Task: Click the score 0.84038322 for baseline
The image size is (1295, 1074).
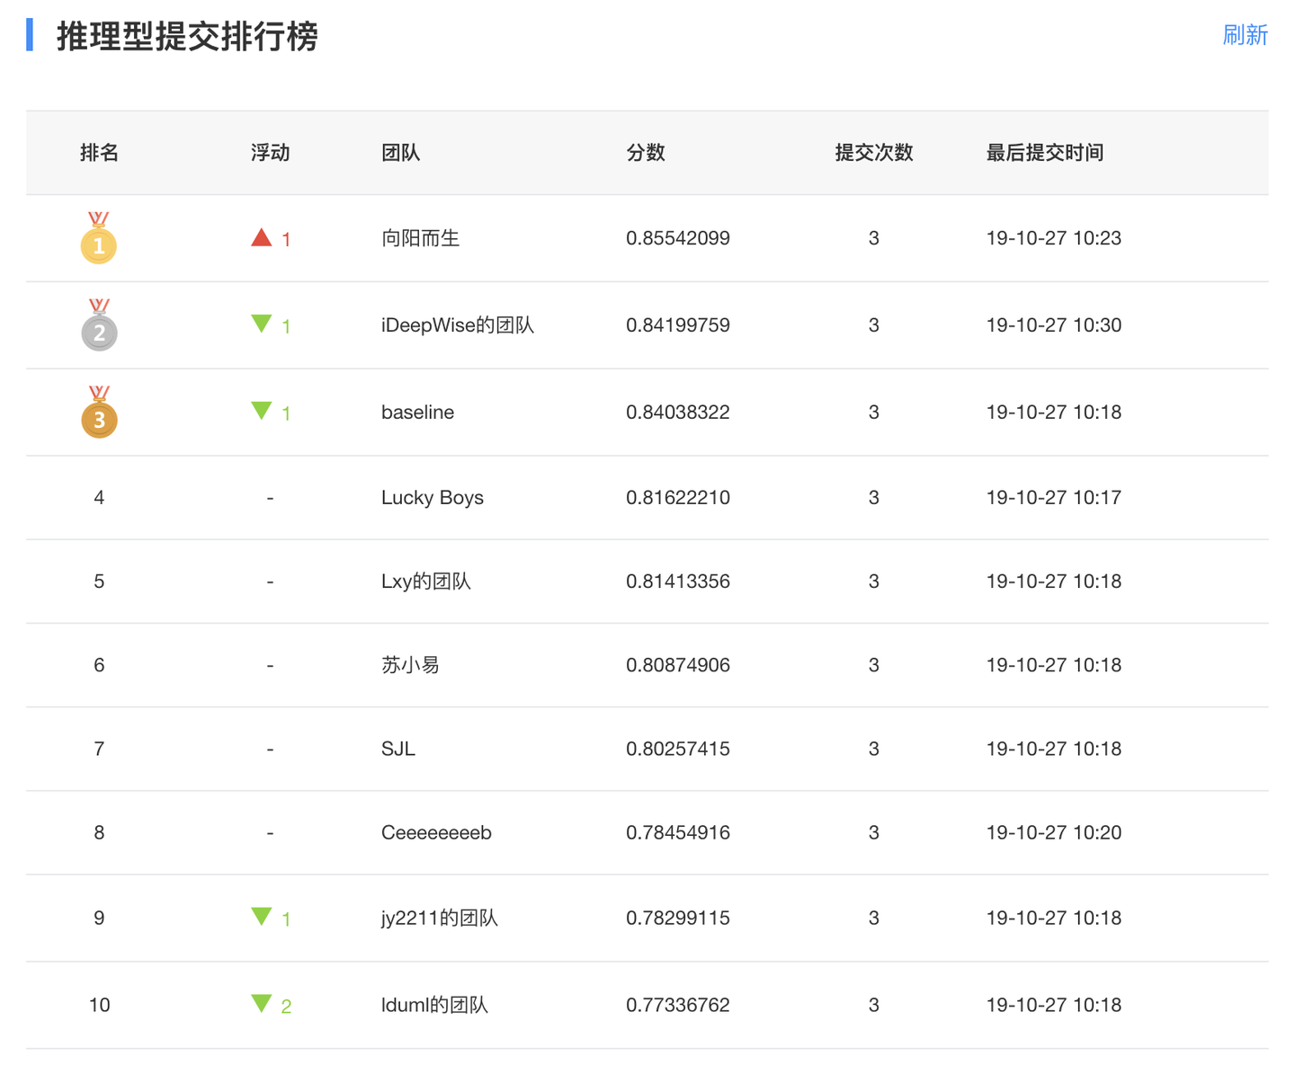Action: pos(678,413)
